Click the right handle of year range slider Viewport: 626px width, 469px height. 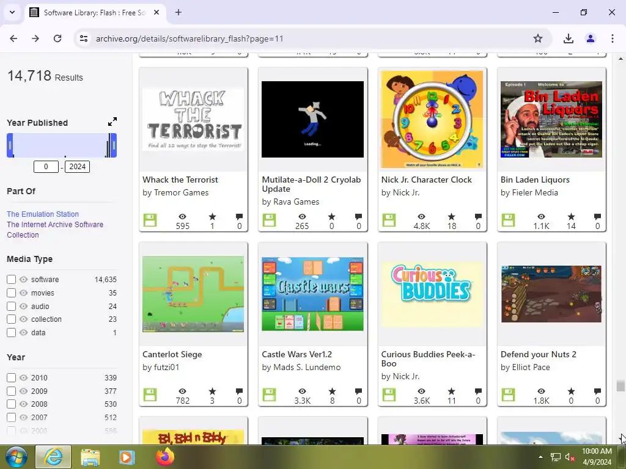point(113,145)
